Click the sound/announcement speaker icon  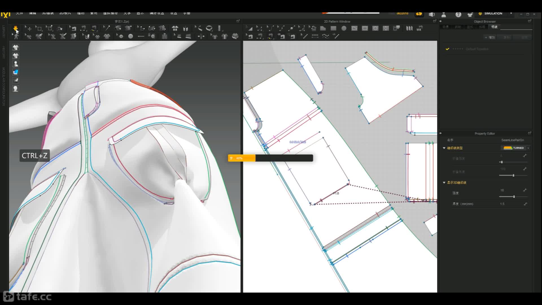pyautogui.click(x=432, y=14)
